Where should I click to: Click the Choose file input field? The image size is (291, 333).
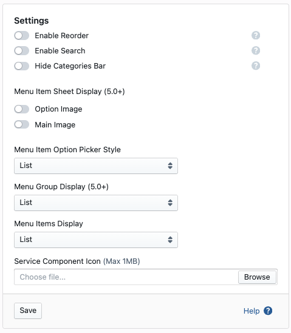[126, 277]
